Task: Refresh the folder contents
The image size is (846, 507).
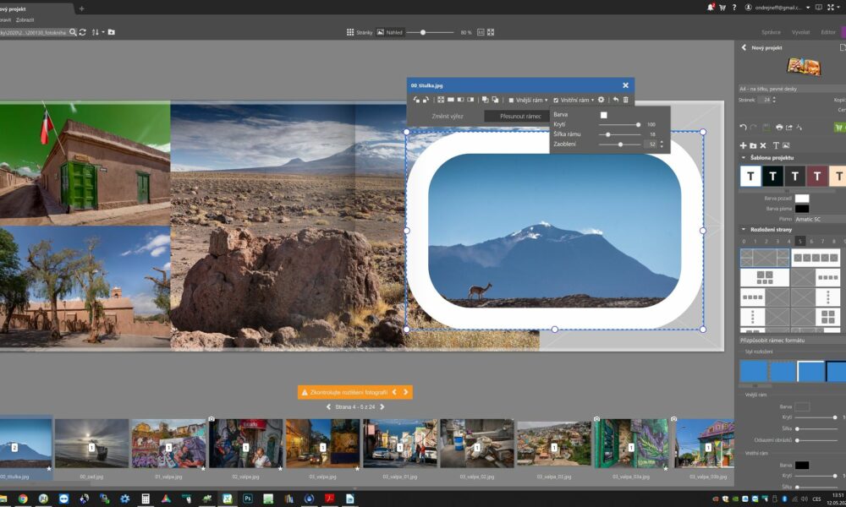Action: 83,32
